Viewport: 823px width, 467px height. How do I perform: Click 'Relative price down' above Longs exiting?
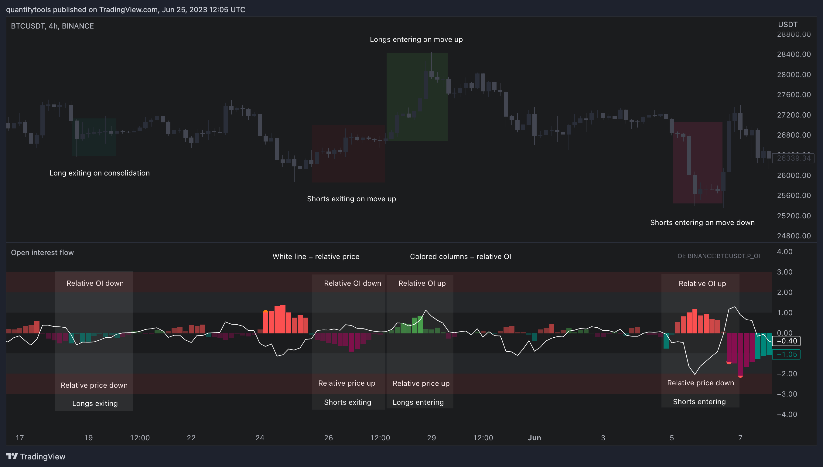tap(94, 385)
